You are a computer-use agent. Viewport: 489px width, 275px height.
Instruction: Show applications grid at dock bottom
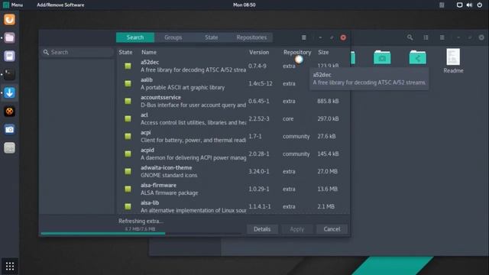[10, 266]
